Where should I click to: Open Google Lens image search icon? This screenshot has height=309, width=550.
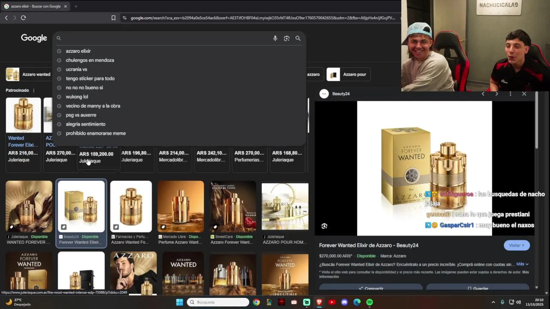point(287,38)
